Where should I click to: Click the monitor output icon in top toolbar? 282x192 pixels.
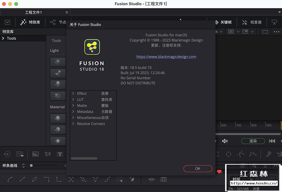[x=274, y=22]
